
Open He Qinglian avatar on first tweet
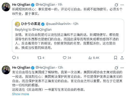[6, 7]
